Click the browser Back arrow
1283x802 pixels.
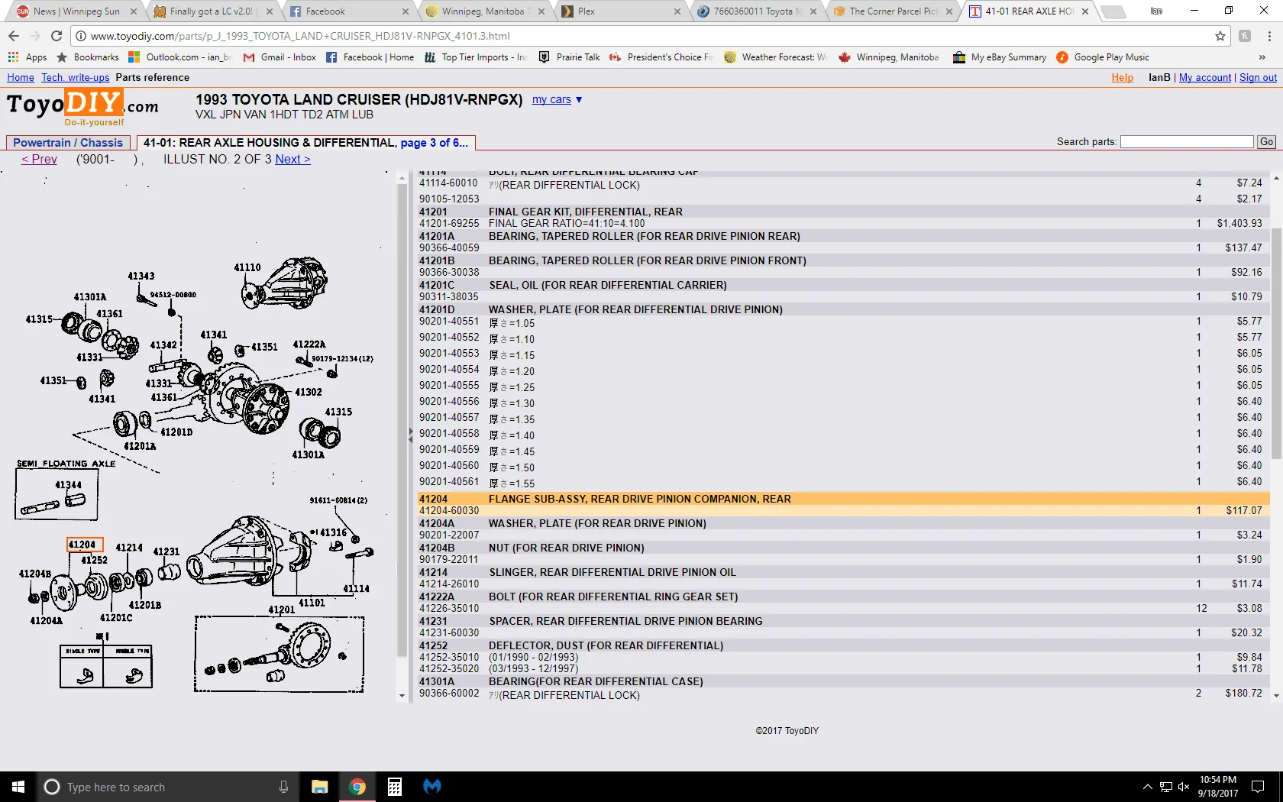(13, 36)
